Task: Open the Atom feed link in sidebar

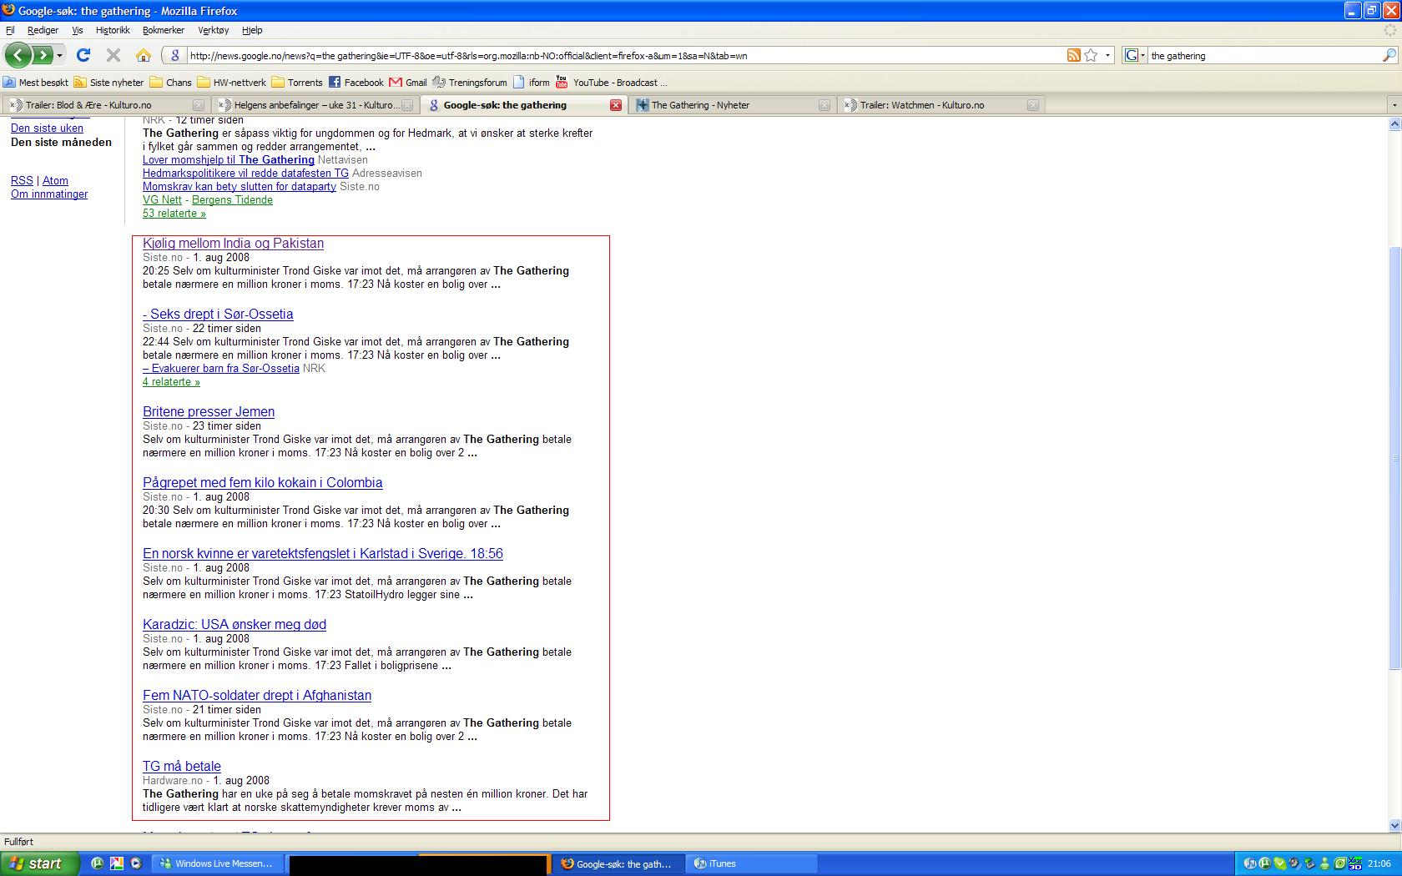Action: coord(55,181)
